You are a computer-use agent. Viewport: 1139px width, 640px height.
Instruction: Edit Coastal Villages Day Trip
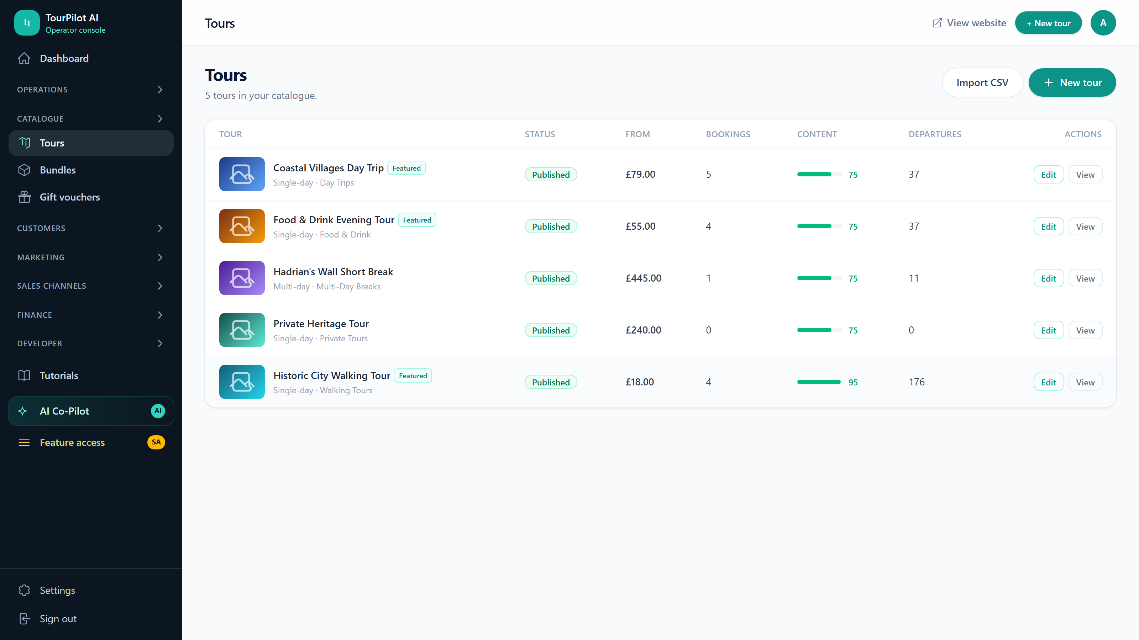pyautogui.click(x=1048, y=175)
